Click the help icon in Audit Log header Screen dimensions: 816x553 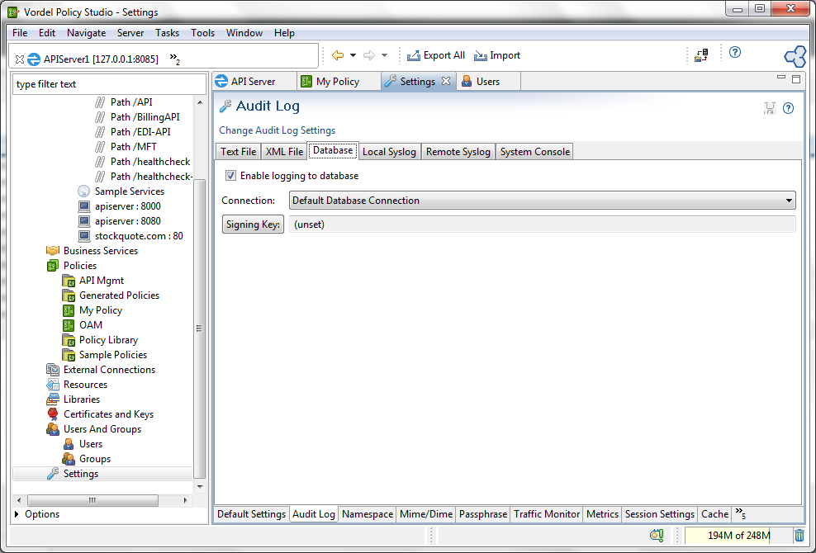(789, 108)
